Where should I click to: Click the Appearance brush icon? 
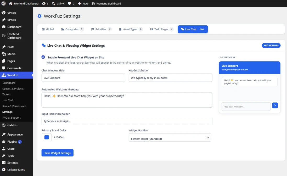point(3,135)
